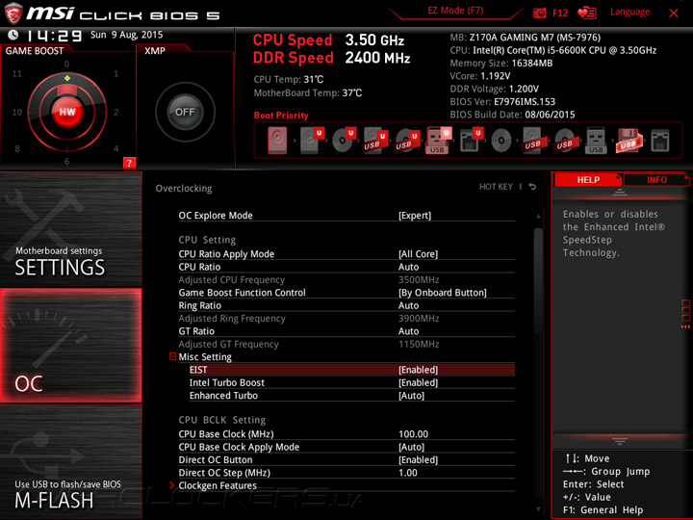
Task: Open the SETTINGS motherboard settings menu
Action: 70,229
